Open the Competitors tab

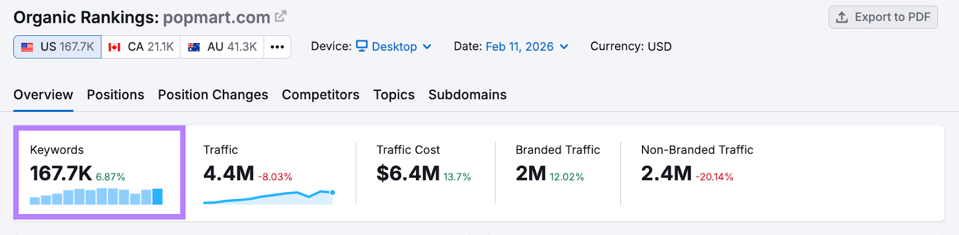tap(321, 95)
